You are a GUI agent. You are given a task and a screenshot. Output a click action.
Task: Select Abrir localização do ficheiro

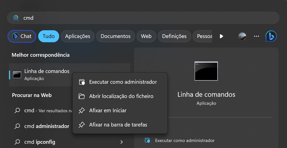(x=121, y=96)
